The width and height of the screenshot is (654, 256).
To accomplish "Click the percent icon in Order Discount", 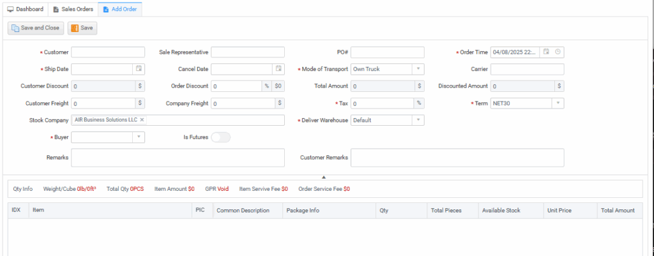I will [x=266, y=86].
